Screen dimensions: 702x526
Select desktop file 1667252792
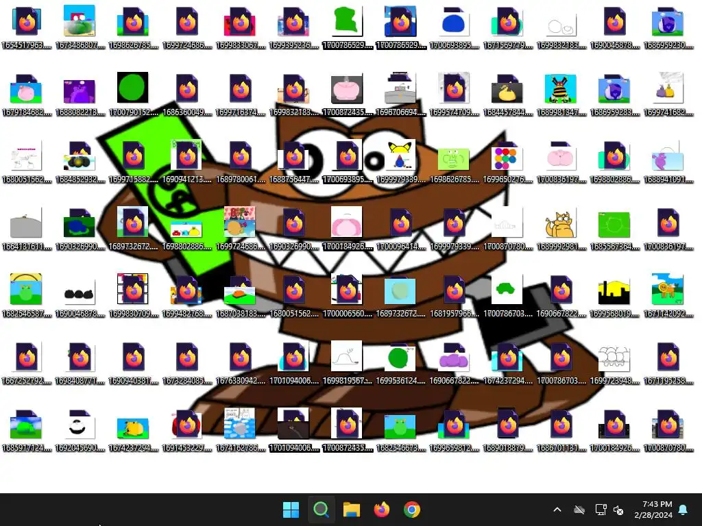pyautogui.click(x=27, y=362)
